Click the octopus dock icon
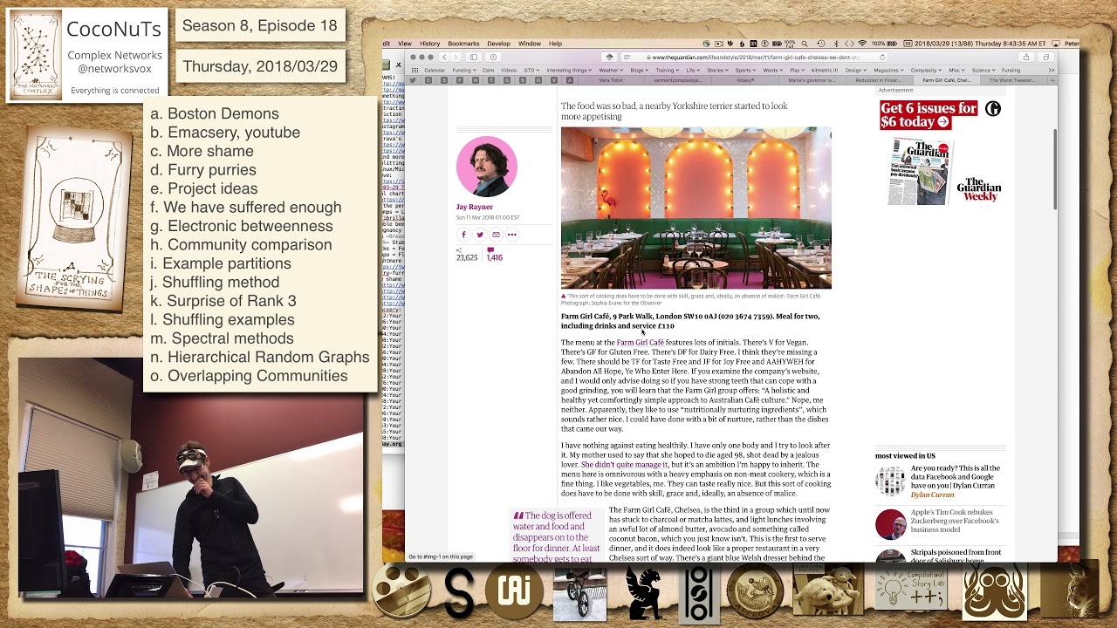The width and height of the screenshot is (1117, 628). 994,593
